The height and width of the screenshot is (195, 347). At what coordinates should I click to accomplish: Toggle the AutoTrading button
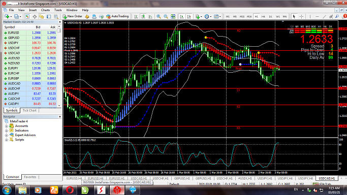click(x=117, y=16)
